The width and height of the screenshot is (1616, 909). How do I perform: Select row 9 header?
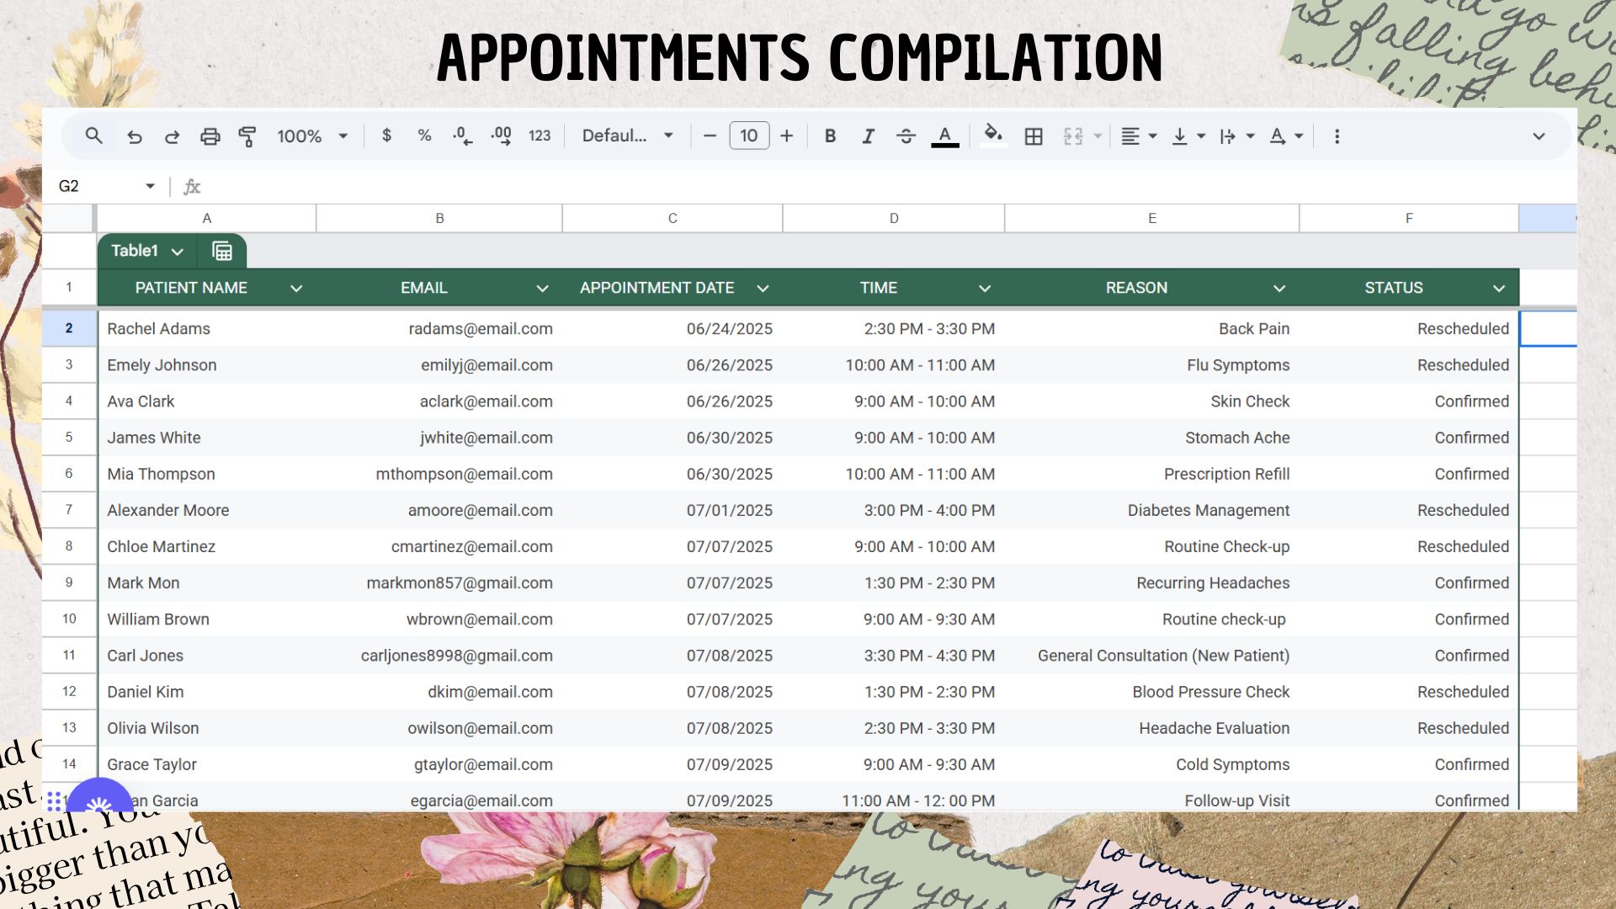69,582
